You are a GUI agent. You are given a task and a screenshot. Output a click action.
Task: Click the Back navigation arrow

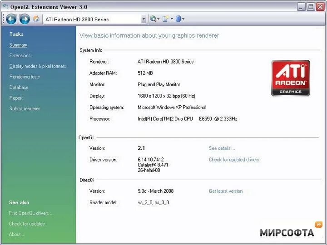[11, 19]
